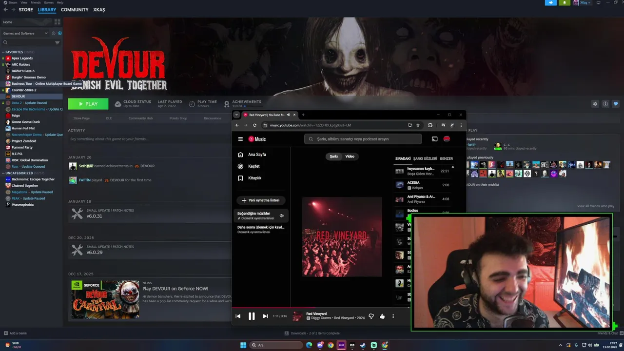
Task: Open the BENZER tab
Action: (x=447, y=158)
